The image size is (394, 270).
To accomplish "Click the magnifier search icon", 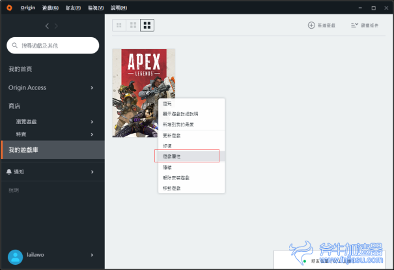I will click(x=15, y=45).
